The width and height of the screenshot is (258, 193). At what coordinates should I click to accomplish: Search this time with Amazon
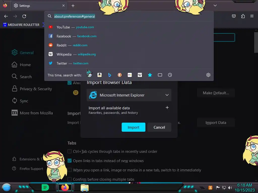99,75
